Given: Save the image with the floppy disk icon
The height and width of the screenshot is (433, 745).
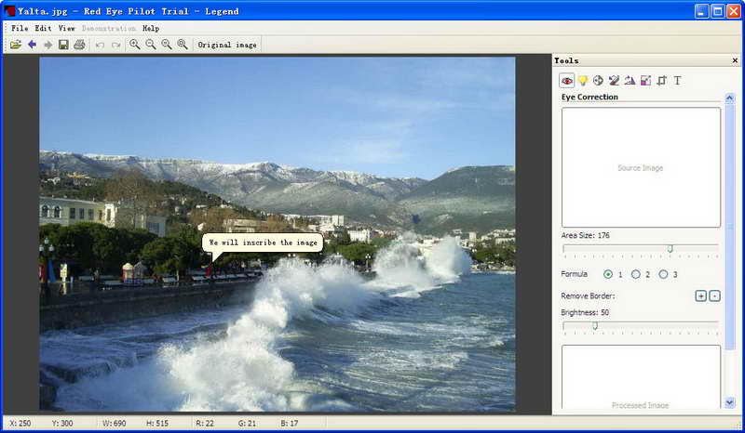Looking at the screenshot, I should coord(63,45).
